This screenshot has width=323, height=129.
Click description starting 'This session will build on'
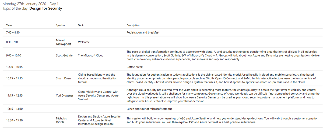pos(222,120)
